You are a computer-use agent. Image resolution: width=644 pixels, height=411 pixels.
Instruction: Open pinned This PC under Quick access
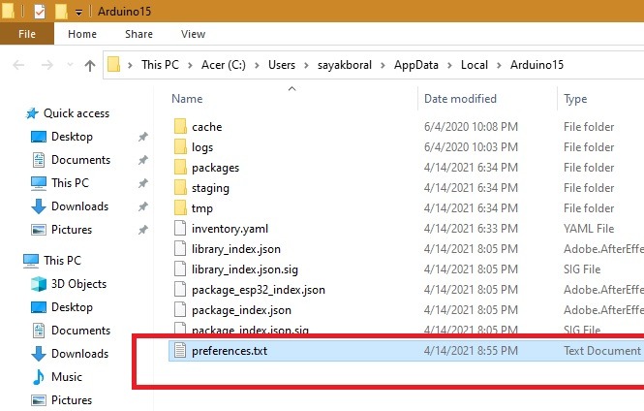pos(70,183)
